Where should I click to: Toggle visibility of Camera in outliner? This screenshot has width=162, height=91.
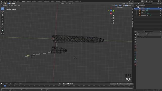160,10
